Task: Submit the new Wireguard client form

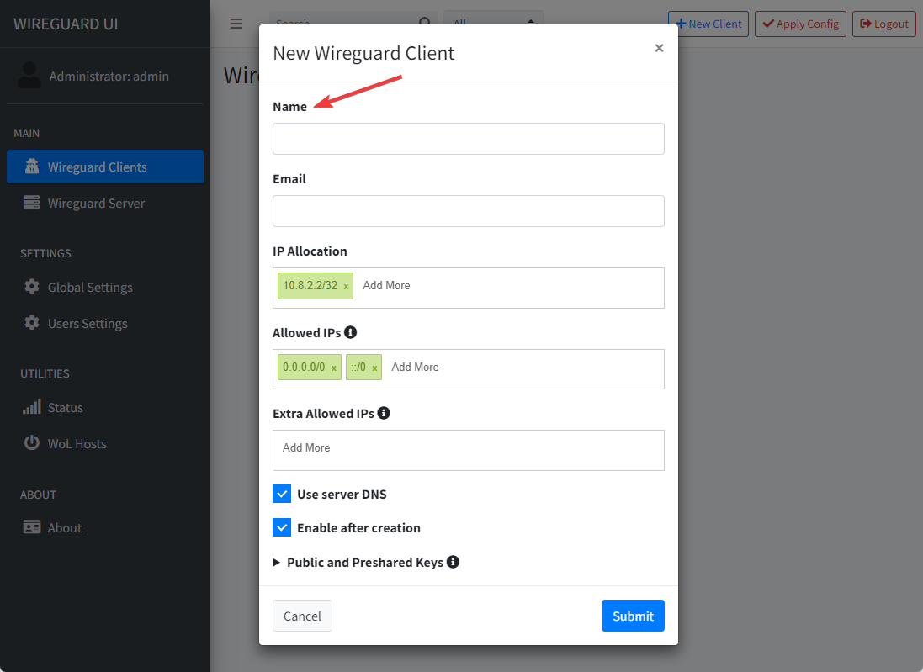Action: pyautogui.click(x=633, y=616)
